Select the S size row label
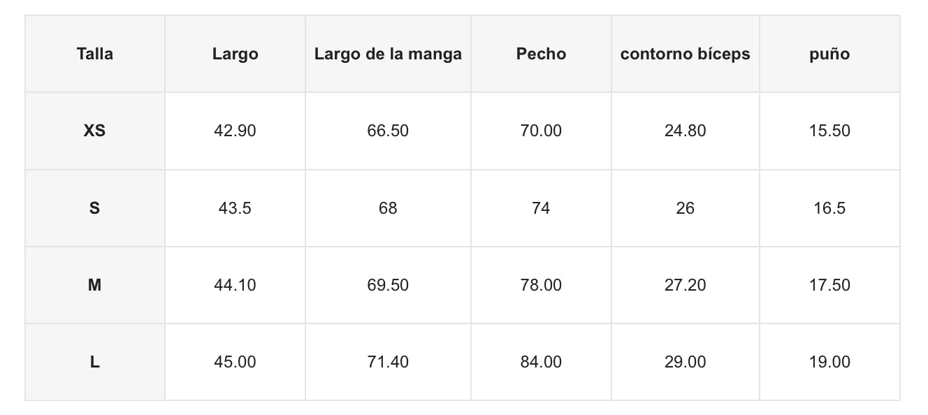The width and height of the screenshot is (928, 415). pyautogui.click(x=95, y=208)
